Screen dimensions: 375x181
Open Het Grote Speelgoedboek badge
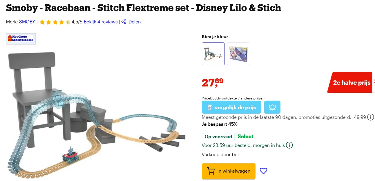(21, 39)
